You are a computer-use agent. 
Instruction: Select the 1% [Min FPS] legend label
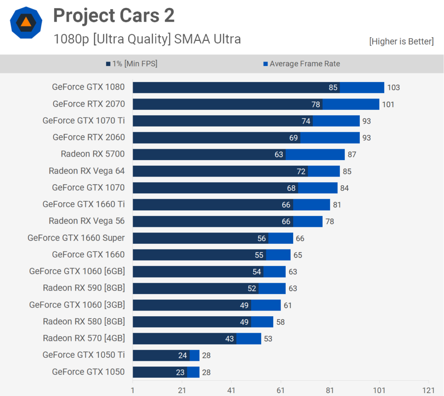click(x=135, y=64)
